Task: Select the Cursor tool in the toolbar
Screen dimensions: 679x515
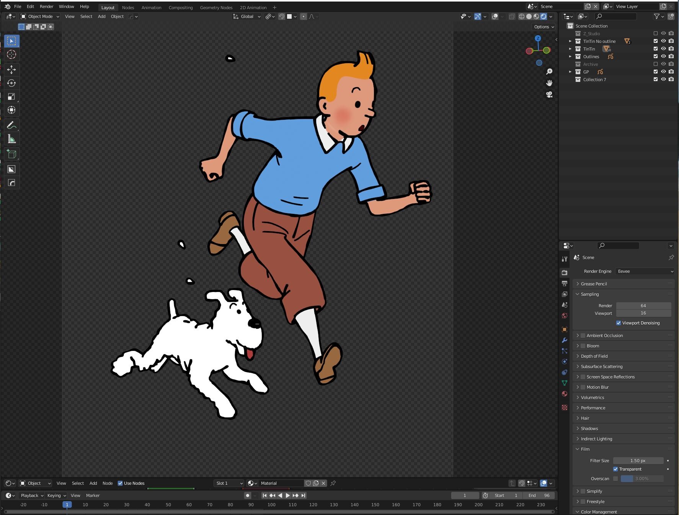Action: [x=11, y=54]
